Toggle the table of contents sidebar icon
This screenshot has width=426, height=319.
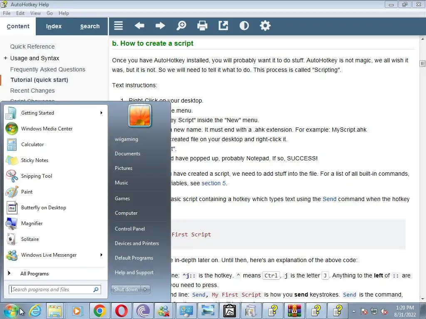[x=119, y=26]
